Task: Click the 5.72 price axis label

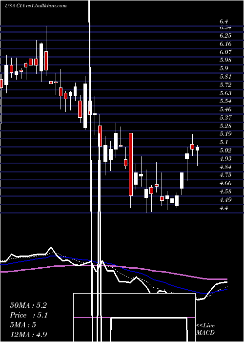Action: (225, 85)
